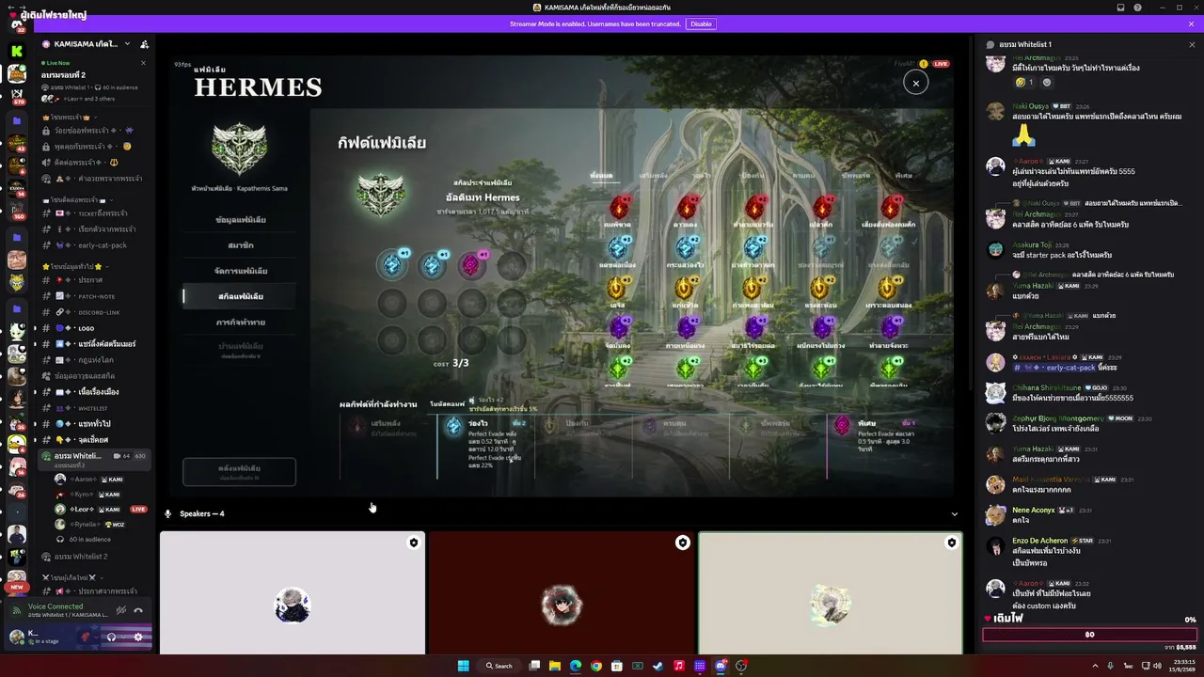The height and width of the screenshot is (677, 1204).
Task: Open Microsoft Edge from the taskbar
Action: (576, 666)
